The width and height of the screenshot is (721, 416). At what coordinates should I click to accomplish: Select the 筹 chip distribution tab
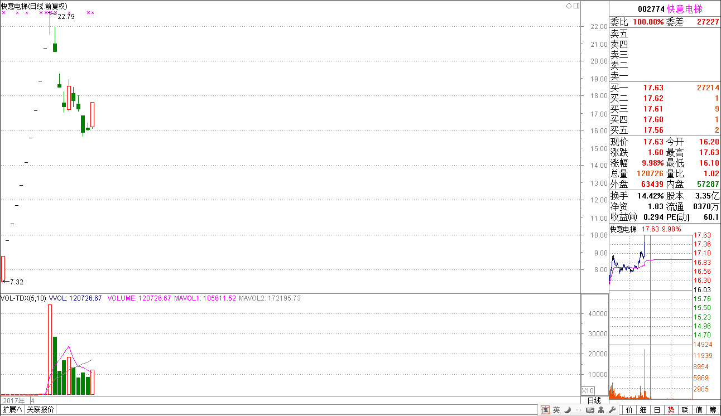tap(713, 410)
